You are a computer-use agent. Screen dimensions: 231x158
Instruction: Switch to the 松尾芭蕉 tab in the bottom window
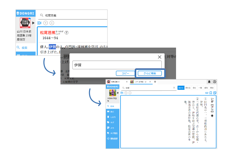(x=115, y=82)
